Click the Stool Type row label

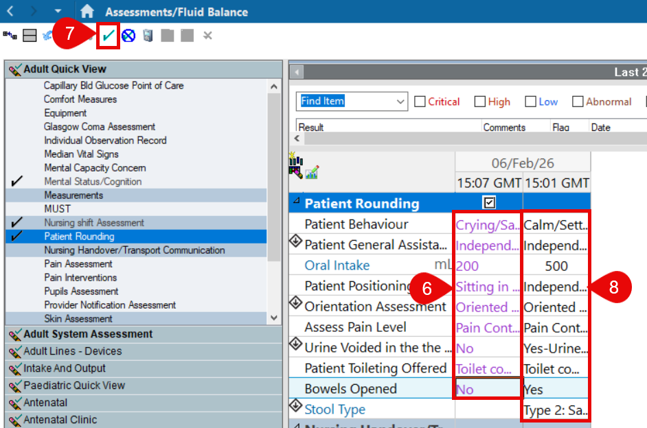point(334,409)
